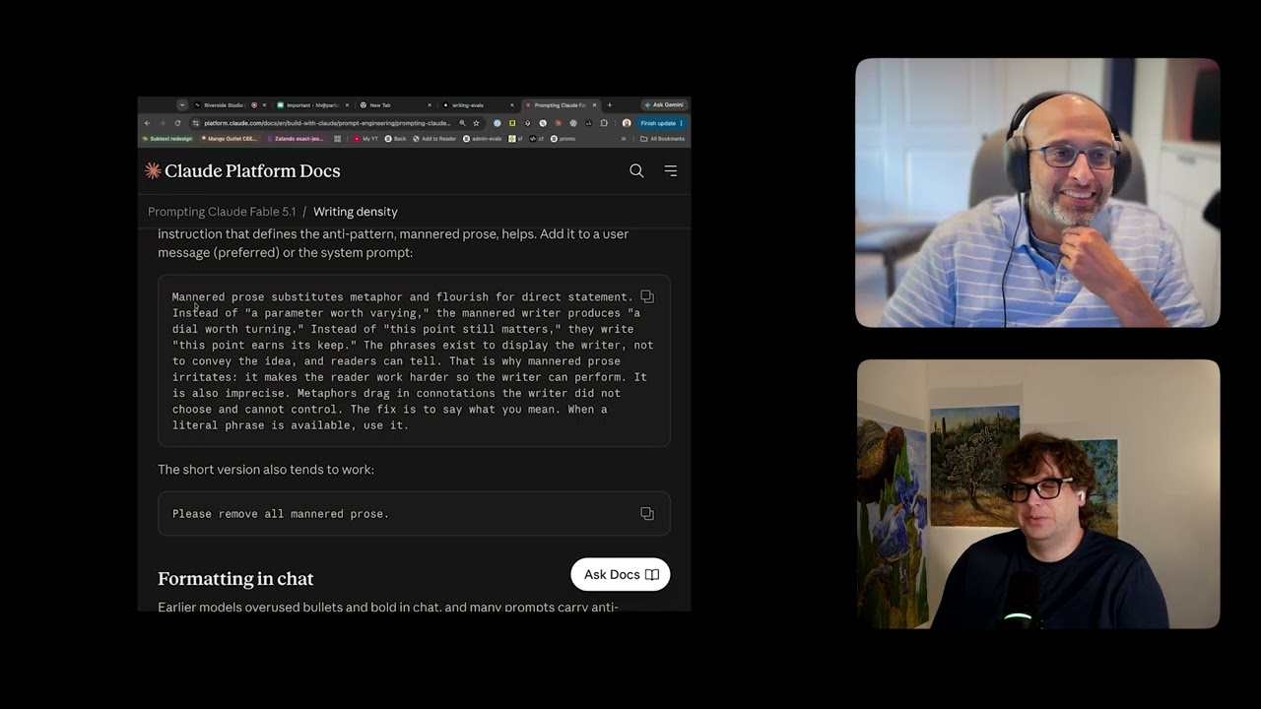Click the Finish update button
The width and height of the screenshot is (1261, 709).
point(661,123)
